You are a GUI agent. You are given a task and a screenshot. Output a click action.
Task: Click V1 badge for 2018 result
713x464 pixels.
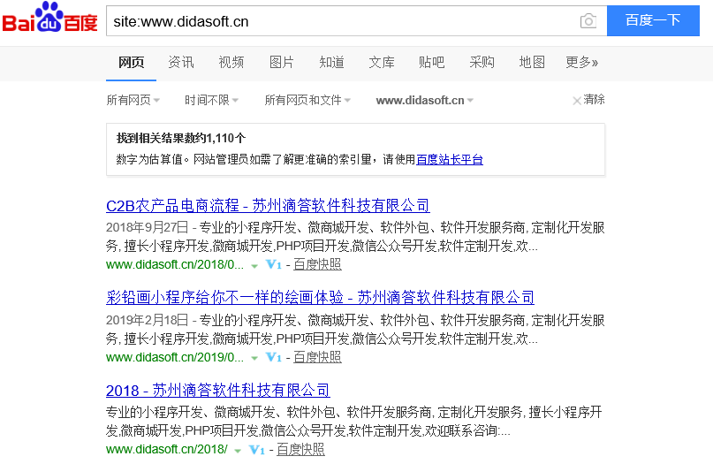pyautogui.click(x=257, y=450)
